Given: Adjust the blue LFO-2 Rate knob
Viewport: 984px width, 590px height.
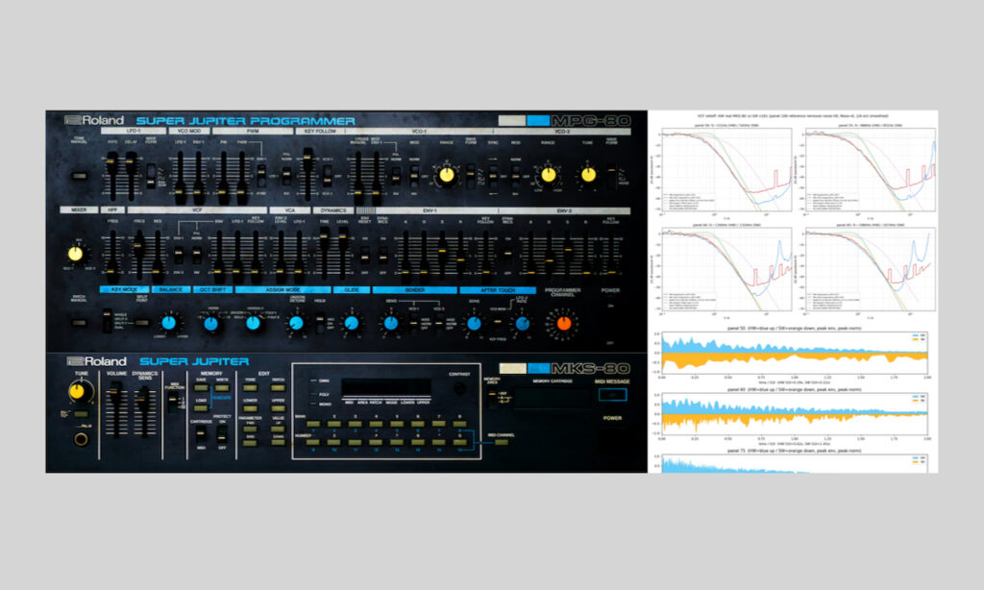Looking at the screenshot, I should pos(522,323).
